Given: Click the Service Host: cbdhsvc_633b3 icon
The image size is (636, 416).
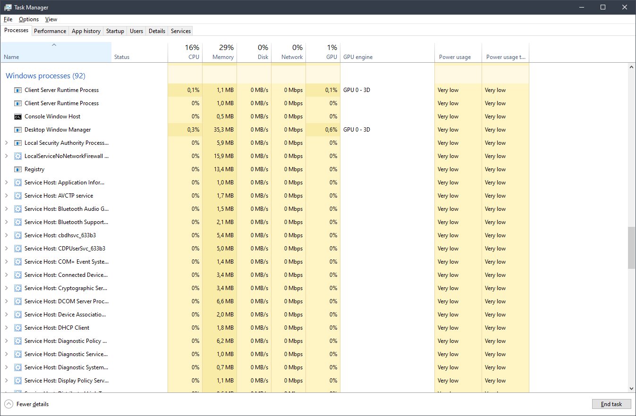Looking at the screenshot, I should click(17, 235).
